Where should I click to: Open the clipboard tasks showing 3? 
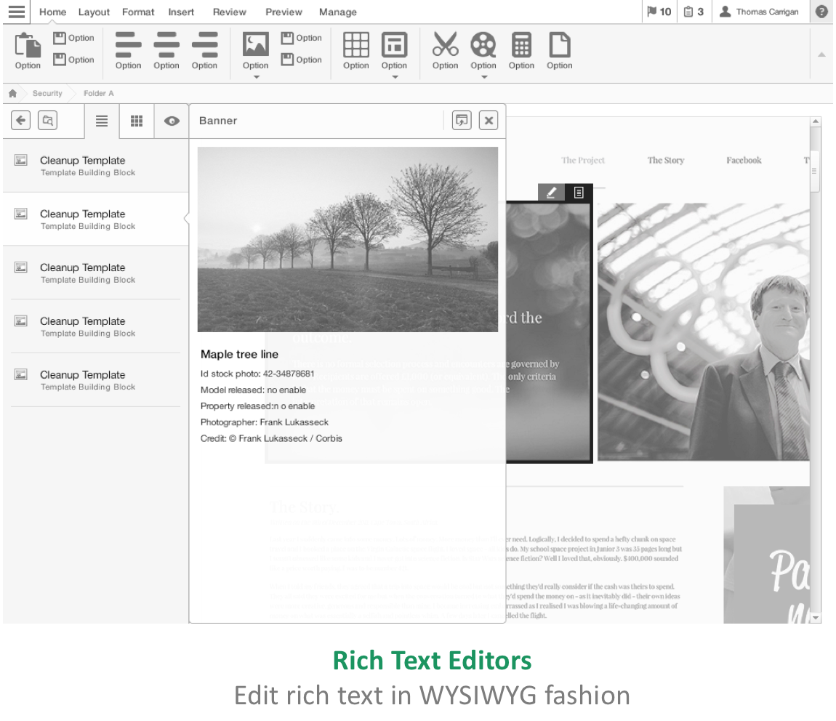click(694, 12)
